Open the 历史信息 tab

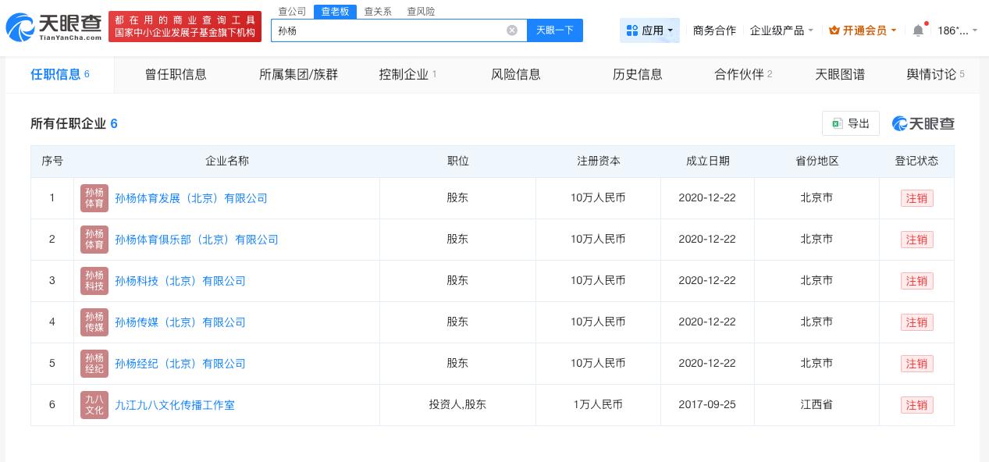tap(638, 75)
